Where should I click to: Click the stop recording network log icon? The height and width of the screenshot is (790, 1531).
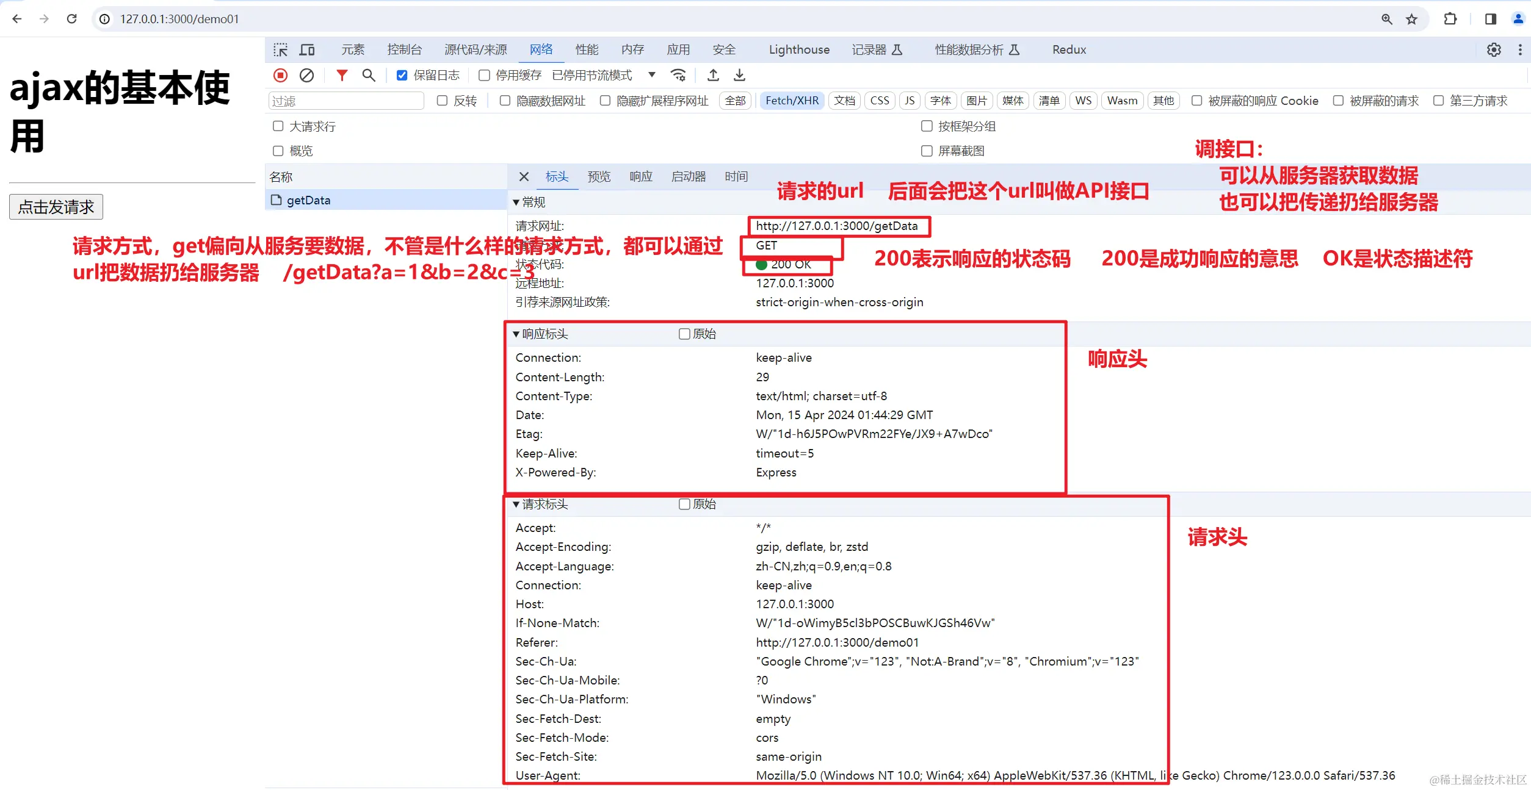280,75
